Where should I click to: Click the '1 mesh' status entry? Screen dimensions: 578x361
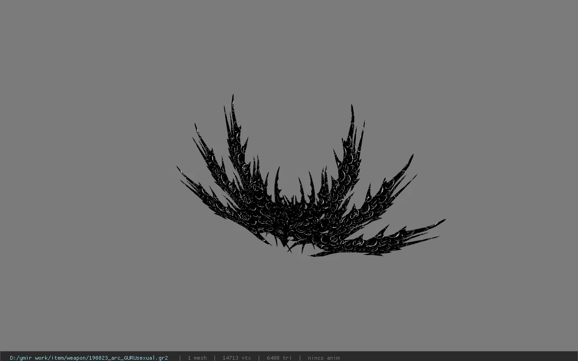coord(197,358)
